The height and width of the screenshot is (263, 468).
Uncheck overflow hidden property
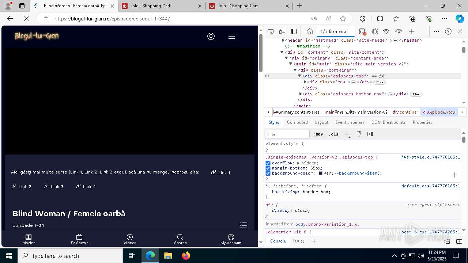pos(268,163)
